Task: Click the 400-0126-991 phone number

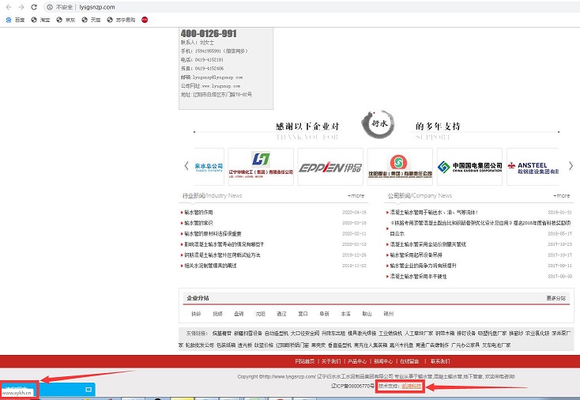Action: [x=209, y=34]
